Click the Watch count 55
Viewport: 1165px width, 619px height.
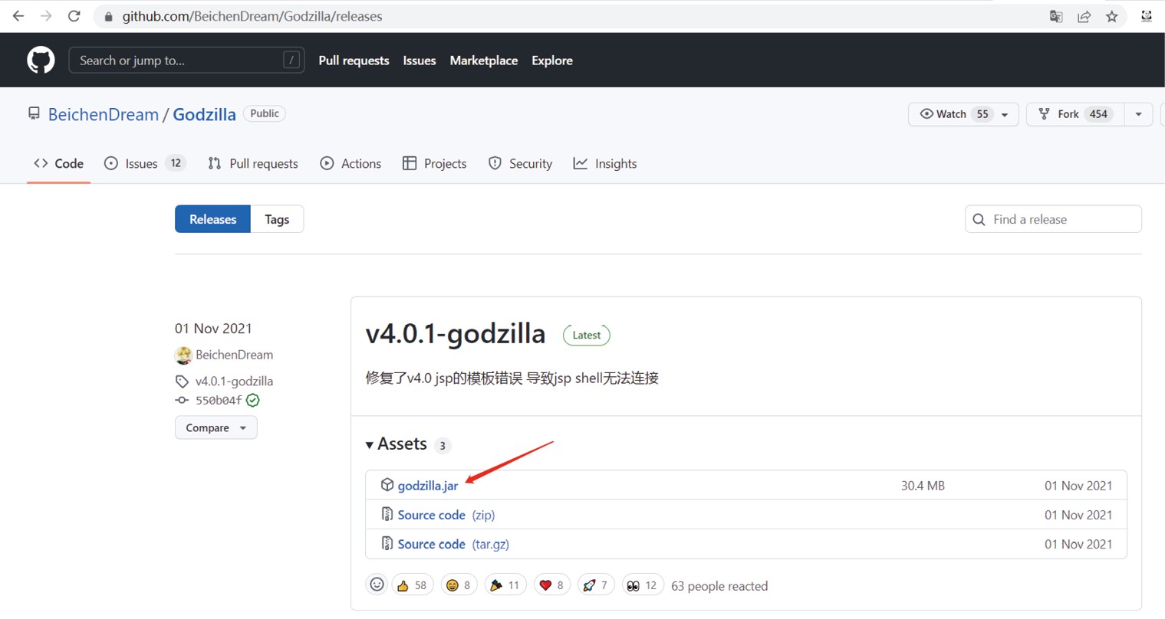(x=982, y=114)
